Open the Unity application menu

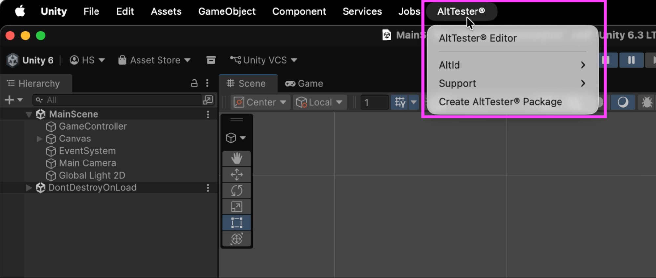pos(54,11)
